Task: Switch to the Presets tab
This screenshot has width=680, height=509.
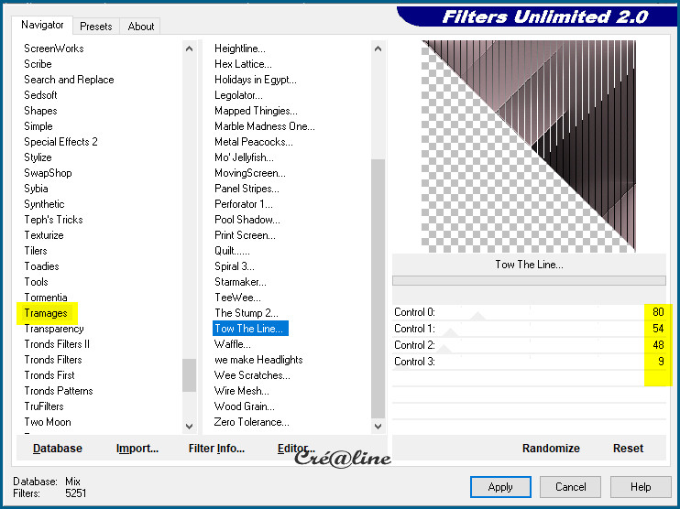Action: [95, 27]
